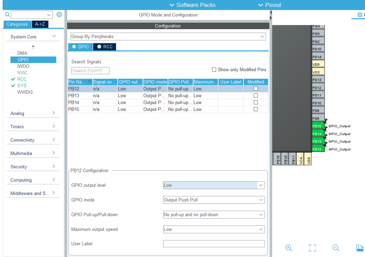Click the export view icon at bottom right
Image resolution: width=365 pixels, height=257 pixels.
360,248
